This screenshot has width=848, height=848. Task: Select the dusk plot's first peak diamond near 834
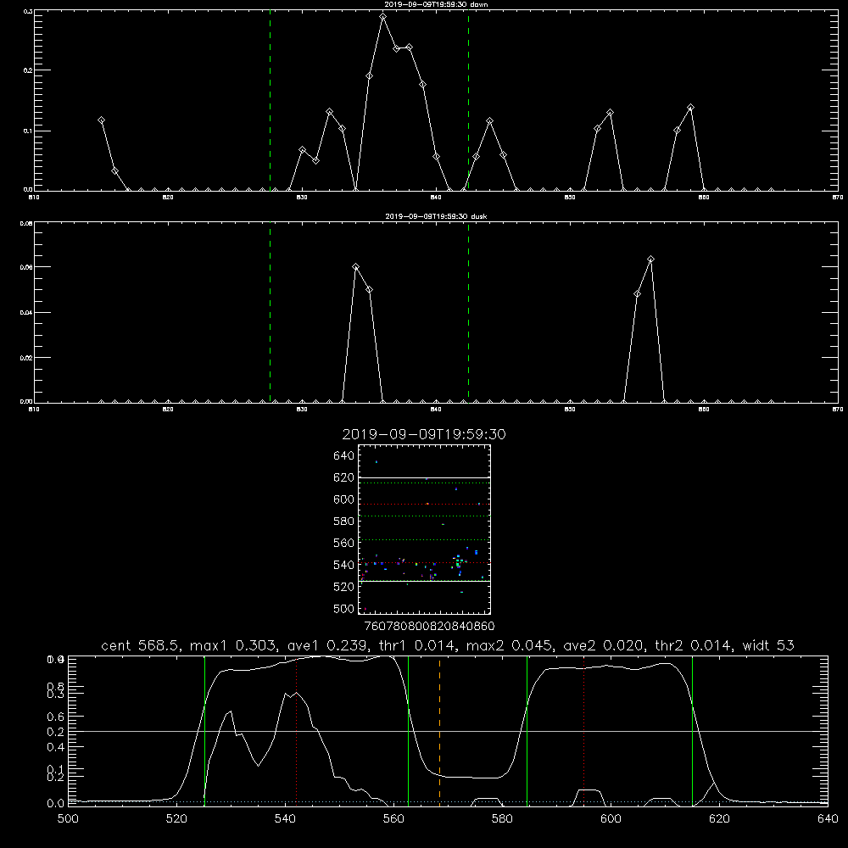click(356, 266)
